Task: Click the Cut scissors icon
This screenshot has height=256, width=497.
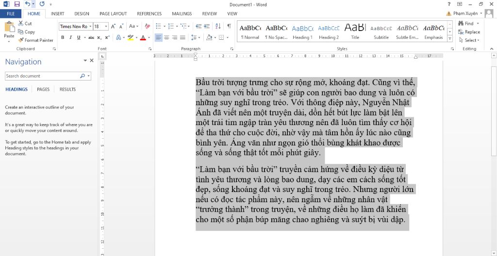Action: pyautogui.click(x=20, y=23)
